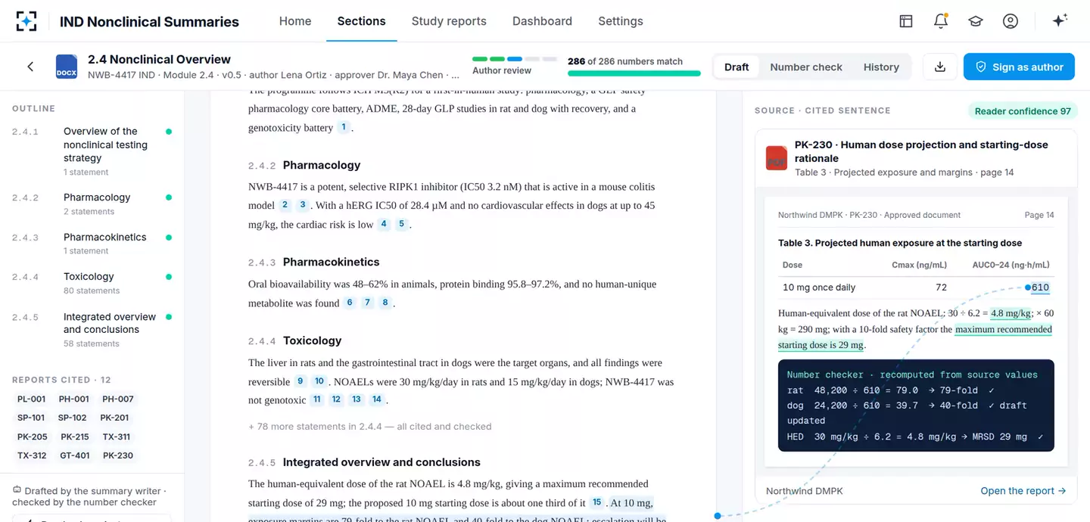The height and width of the screenshot is (522, 1090).
Task: Open cited report SP-101
Action: point(31,418)
